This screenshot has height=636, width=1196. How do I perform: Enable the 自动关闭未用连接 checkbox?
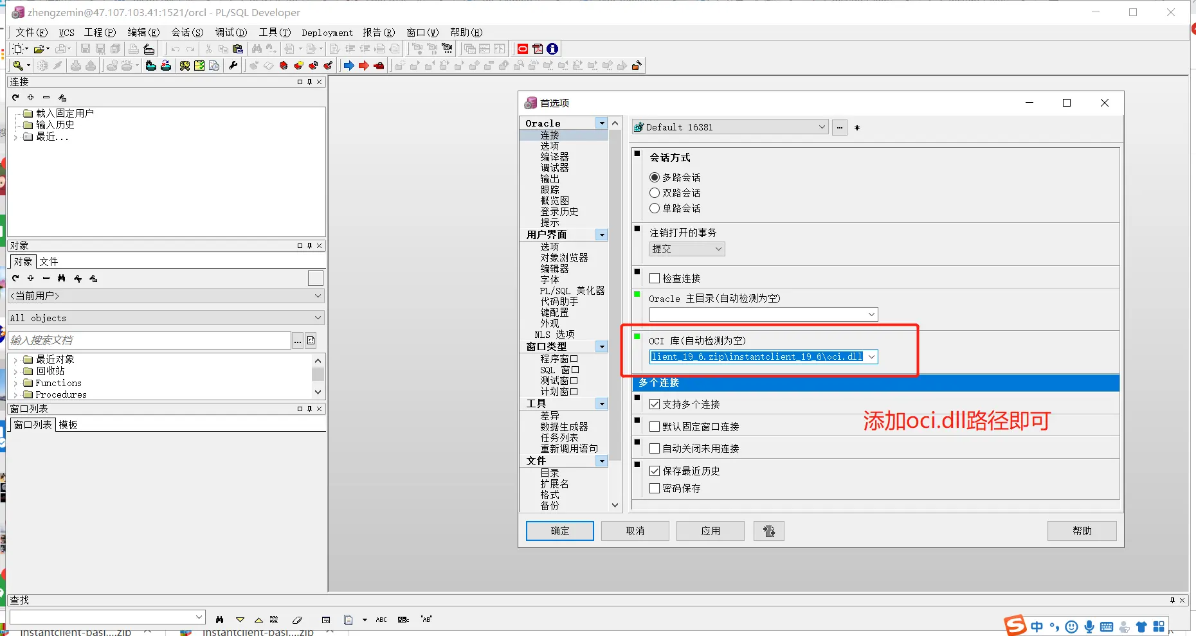coord(655,448)
